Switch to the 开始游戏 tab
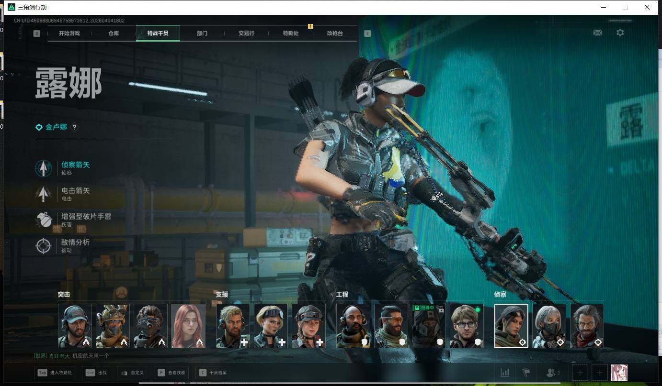 click(69, 33)
